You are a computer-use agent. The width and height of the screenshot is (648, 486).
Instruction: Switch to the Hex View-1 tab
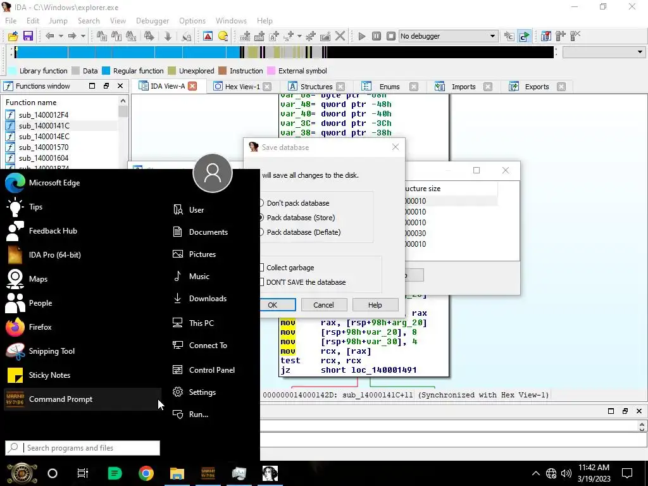242,86
